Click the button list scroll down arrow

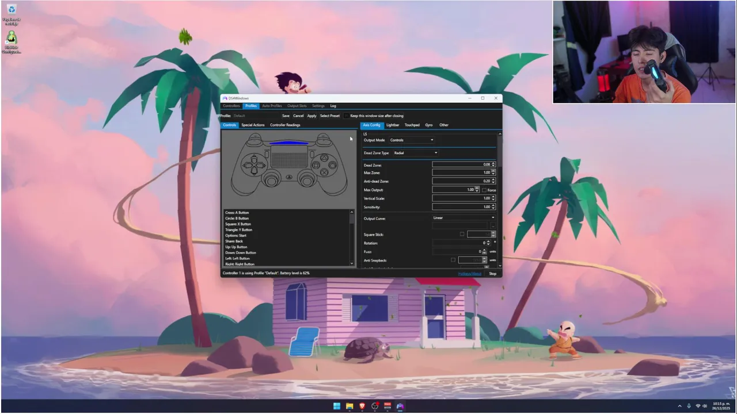[x=352, y=263]
